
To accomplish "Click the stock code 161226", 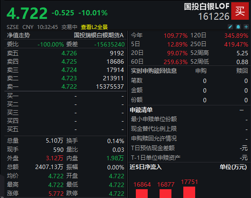I will click(214, 17).
